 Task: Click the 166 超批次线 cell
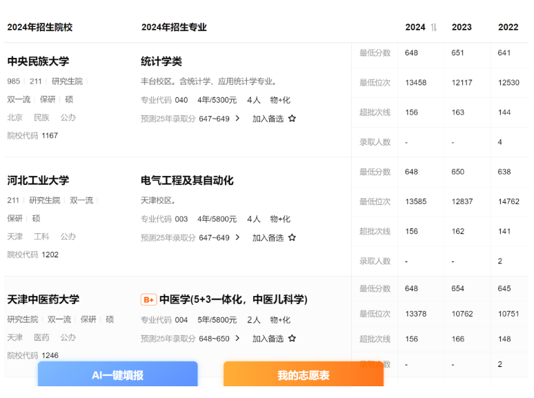coord(457,339)
